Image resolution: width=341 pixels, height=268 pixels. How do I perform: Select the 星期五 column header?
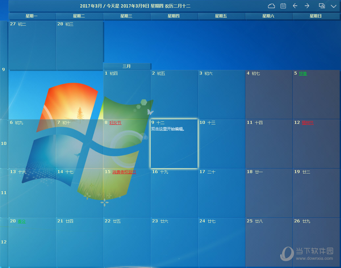(x=221, y=16)
